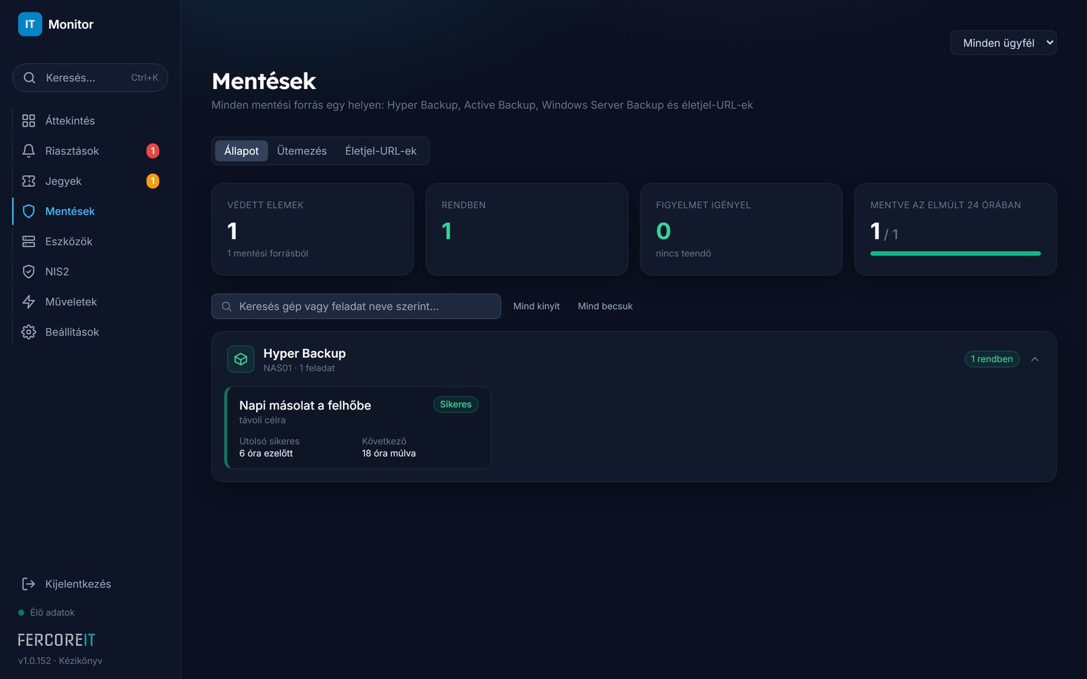Click the 6 óra ezelőtt last success value
Screen dimensions: 1087x679
(x=266, y=454)
